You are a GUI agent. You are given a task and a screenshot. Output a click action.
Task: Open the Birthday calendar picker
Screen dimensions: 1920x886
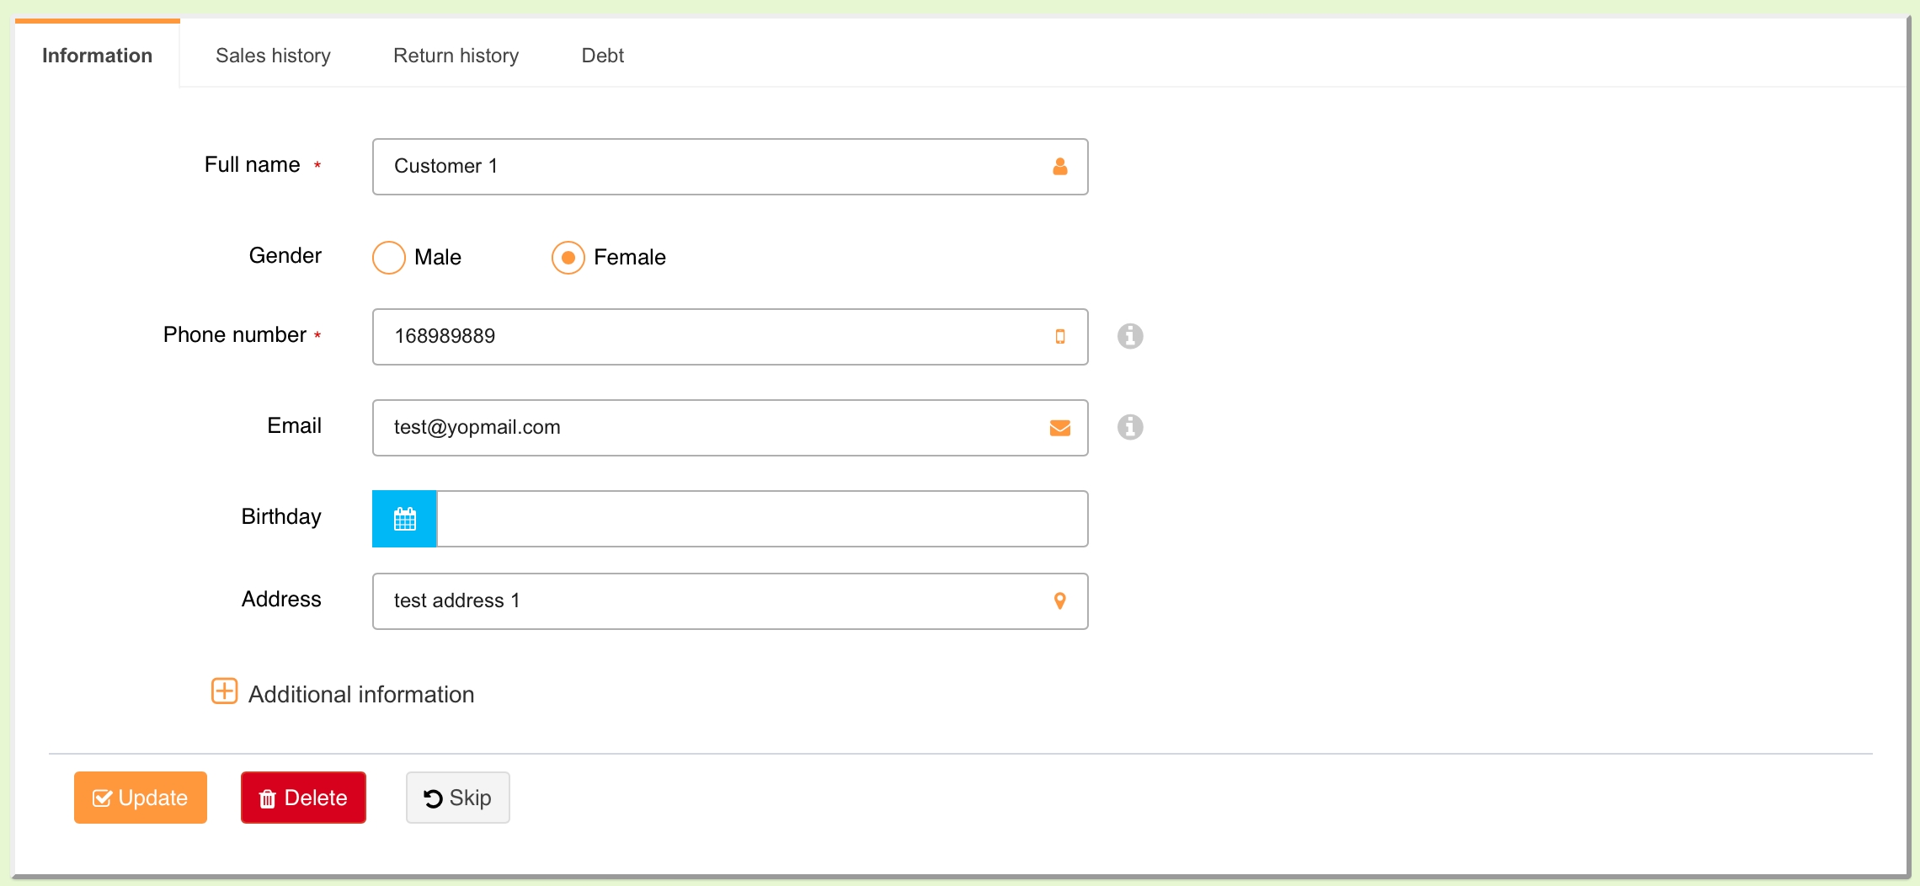pos(404,519)
